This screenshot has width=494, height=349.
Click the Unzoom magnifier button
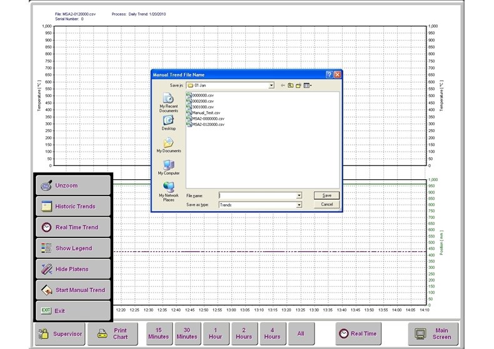(x=73, y=185)
